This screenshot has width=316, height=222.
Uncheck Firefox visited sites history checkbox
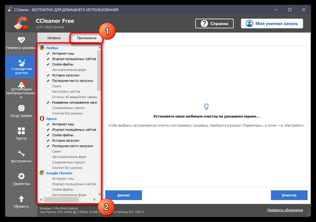tap(48, 59)
